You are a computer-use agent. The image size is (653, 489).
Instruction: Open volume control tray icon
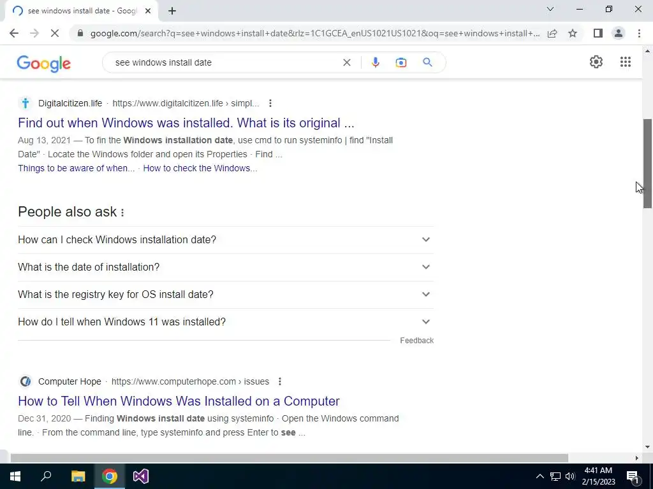pyautogui.click(x=570, y=476)
